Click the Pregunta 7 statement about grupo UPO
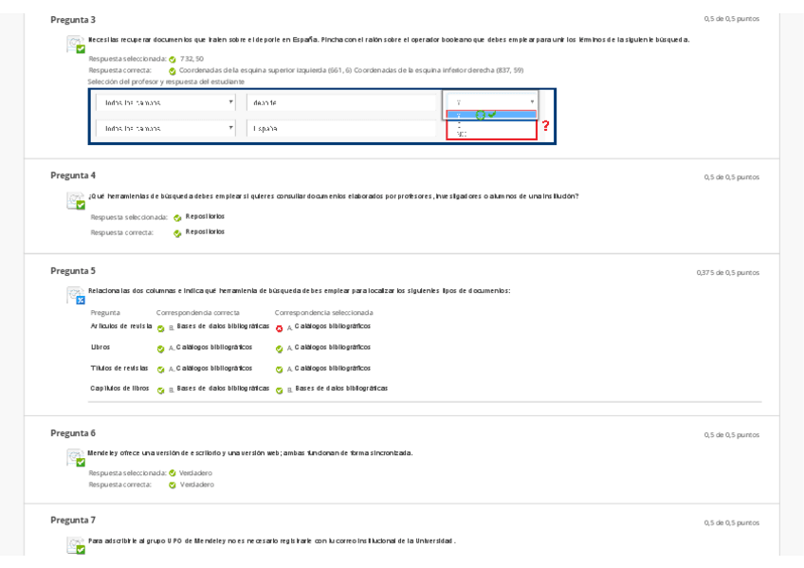The width and height of the screenshot is (804, 568). point(272,541)
